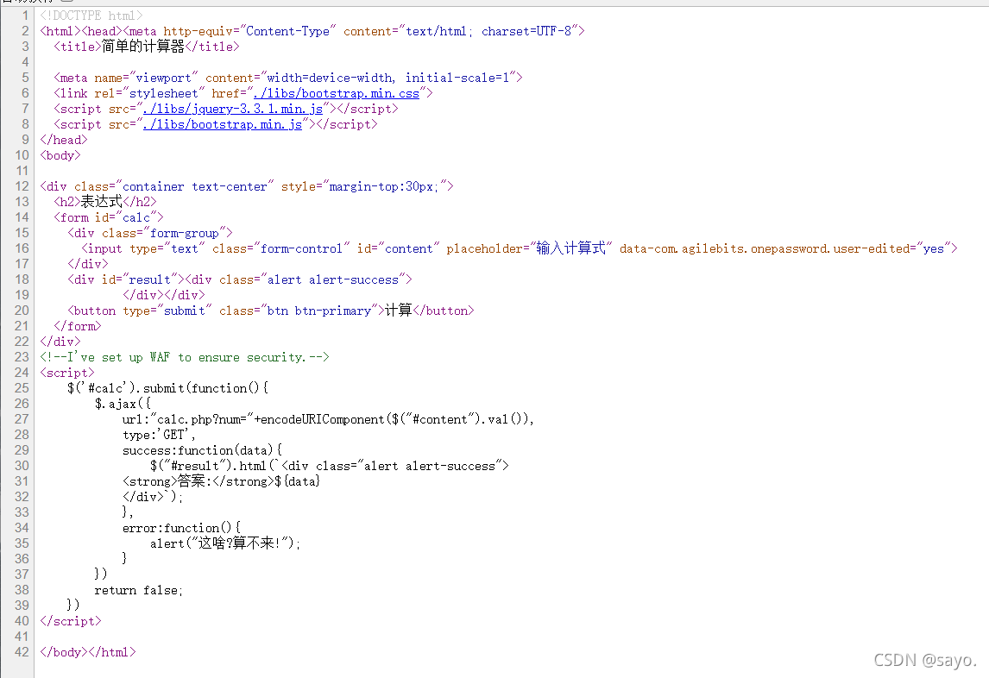Click the charset=UTF-8 attribute text
Viewport: 989px width, 678px height.
point(526,31)
